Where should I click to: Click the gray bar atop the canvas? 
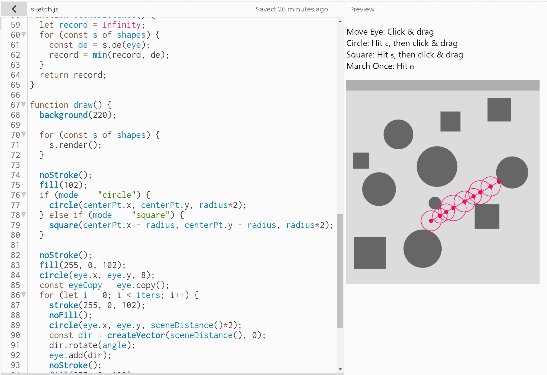(x=443, y=85)
